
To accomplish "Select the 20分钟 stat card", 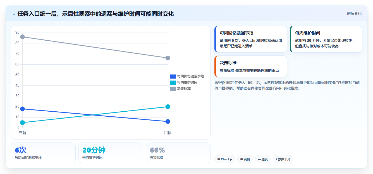I will [x=111, y=153].
